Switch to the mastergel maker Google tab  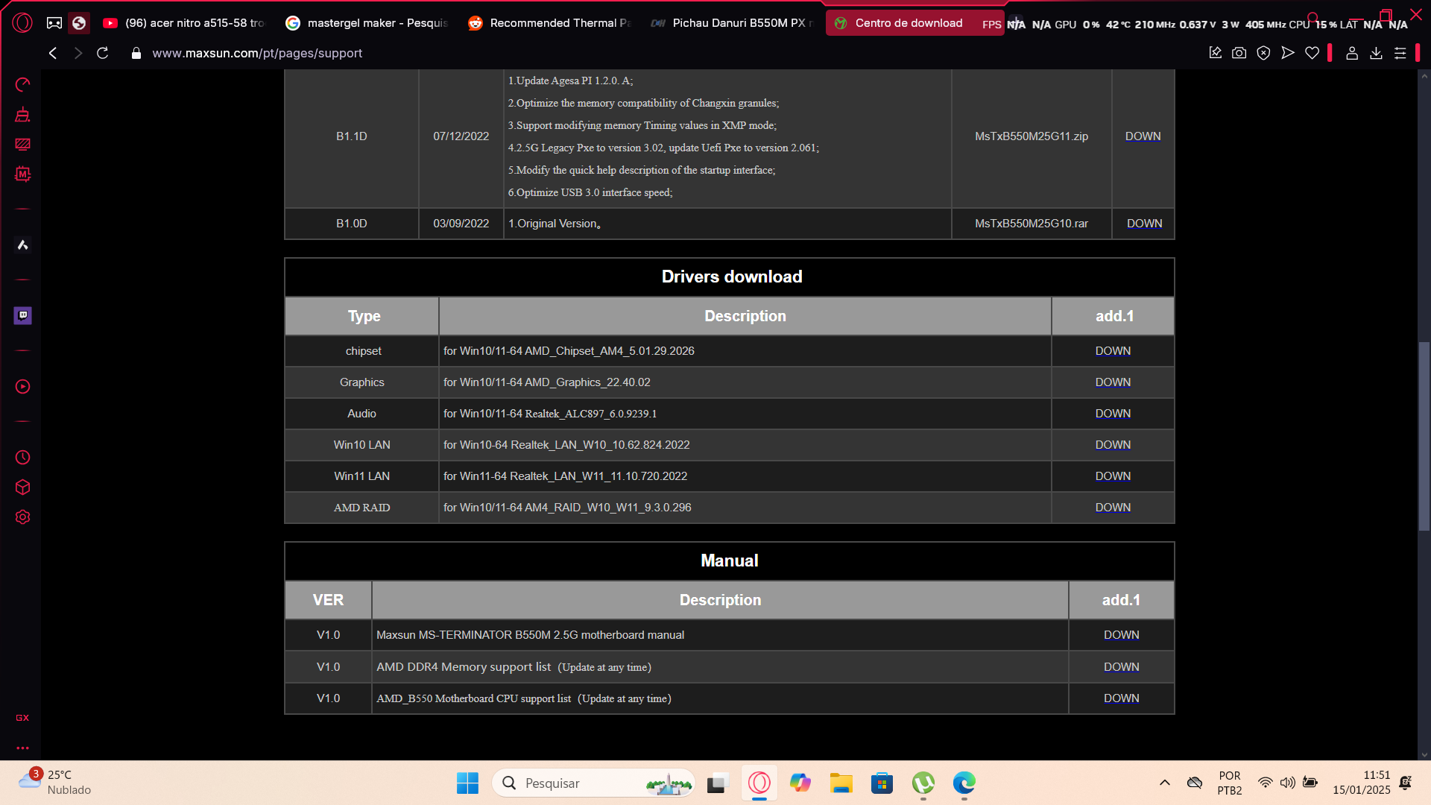tap(366, 23)
